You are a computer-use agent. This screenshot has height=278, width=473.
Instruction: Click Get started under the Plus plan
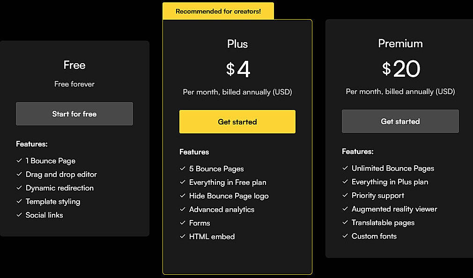click(x=237, y=121)
